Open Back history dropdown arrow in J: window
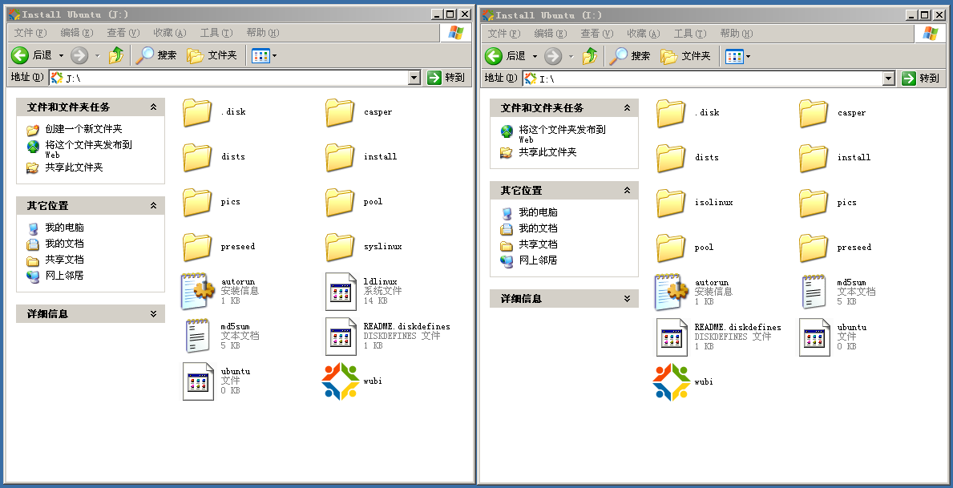953x488 pixels. (62, 55)
